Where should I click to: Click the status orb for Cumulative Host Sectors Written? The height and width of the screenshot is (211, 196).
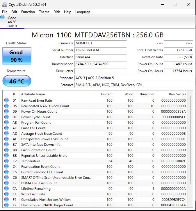click(6, 200)
